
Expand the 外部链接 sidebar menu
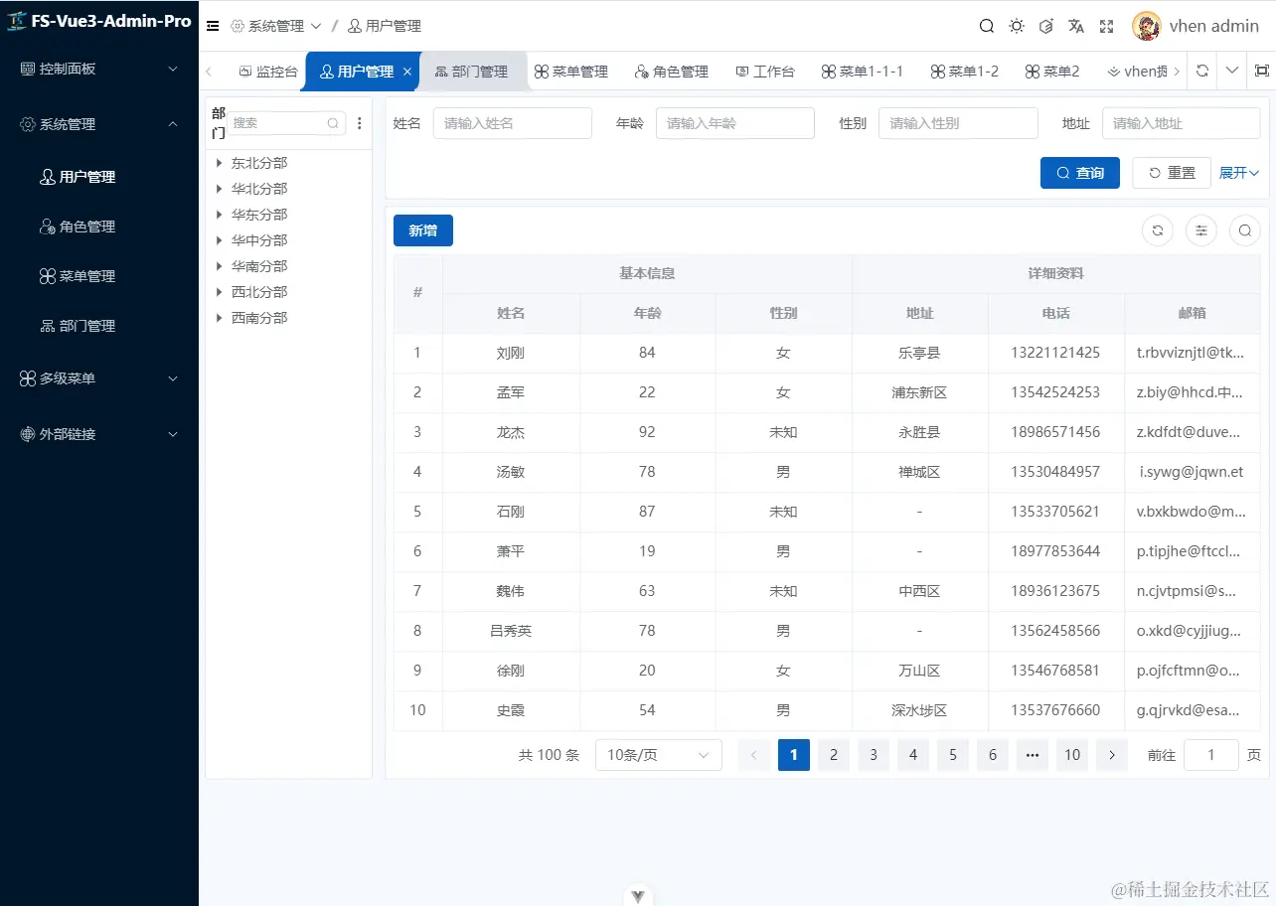pos(99,434)
